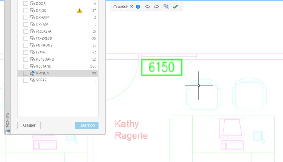Check the RMNUM block checkbox
283x162 pixels.
(26, 73)
